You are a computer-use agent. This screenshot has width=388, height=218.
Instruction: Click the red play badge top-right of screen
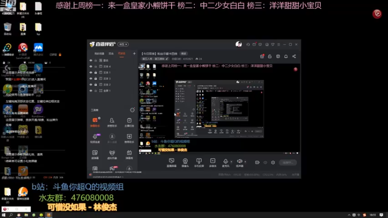(377, 14)
